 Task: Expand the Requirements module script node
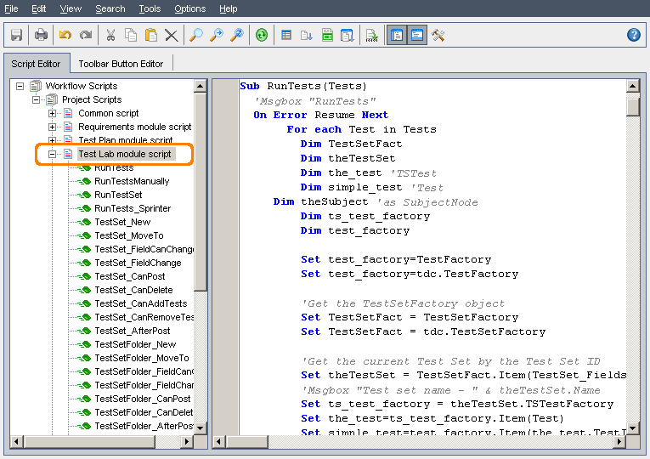(x=53, y=127)
